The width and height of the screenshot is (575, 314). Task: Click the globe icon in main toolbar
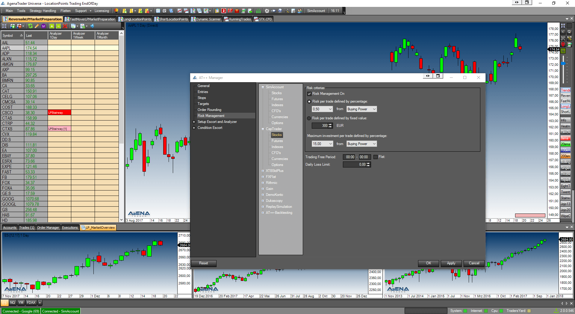click(x=280, y=11)
